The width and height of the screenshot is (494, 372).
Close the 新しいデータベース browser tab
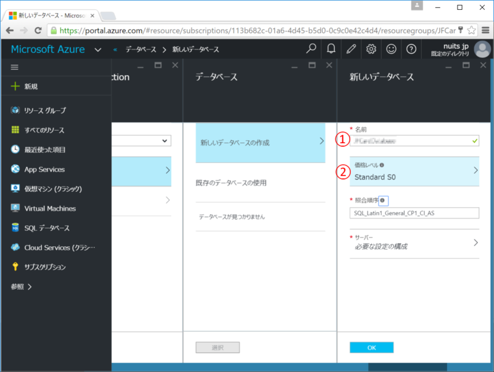pyautogui.click(x=92, y=15)
